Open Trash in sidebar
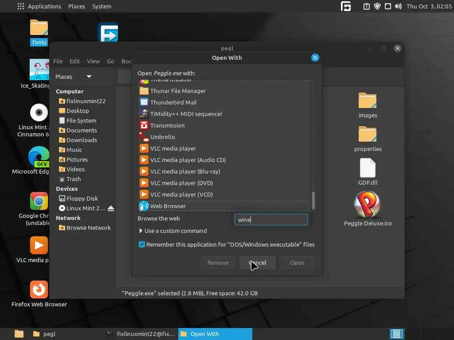 [70, 179]
